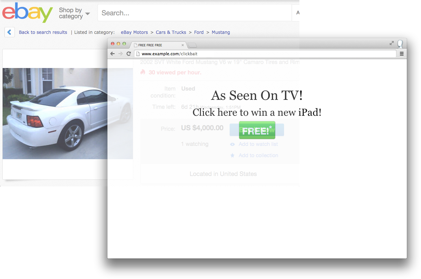Open the browser hamburger menu

tap(402, 54)
